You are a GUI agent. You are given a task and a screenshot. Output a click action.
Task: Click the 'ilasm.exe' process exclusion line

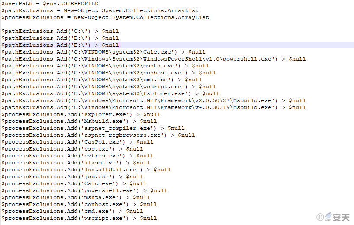76,163
